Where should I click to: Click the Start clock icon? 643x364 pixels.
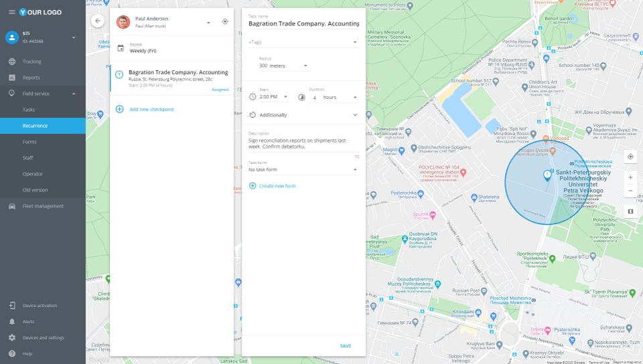pos(253,96)
